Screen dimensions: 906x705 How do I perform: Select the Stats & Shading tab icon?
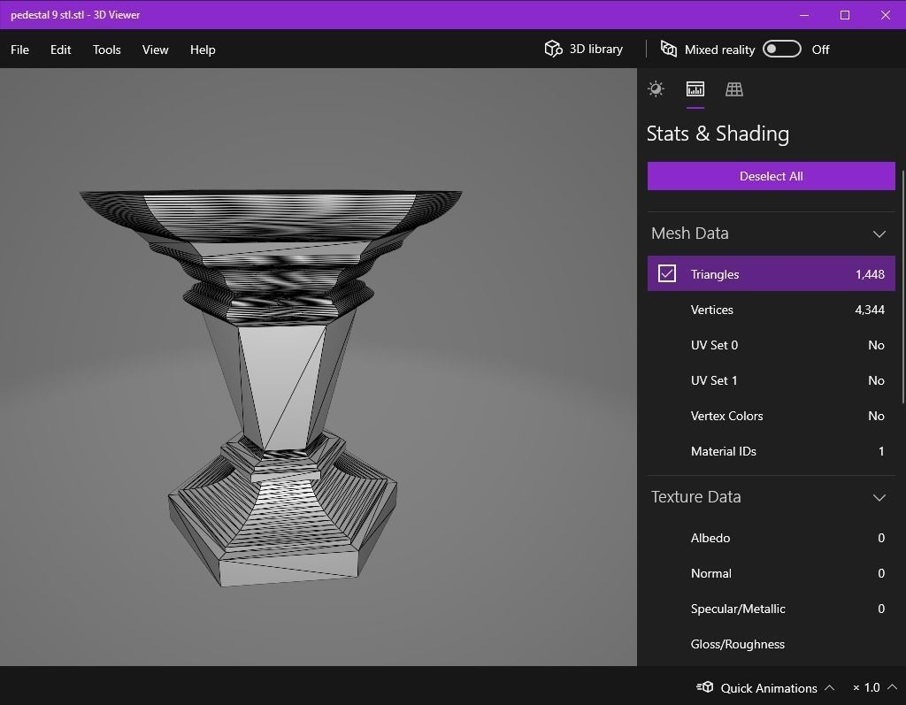[695, 89]
